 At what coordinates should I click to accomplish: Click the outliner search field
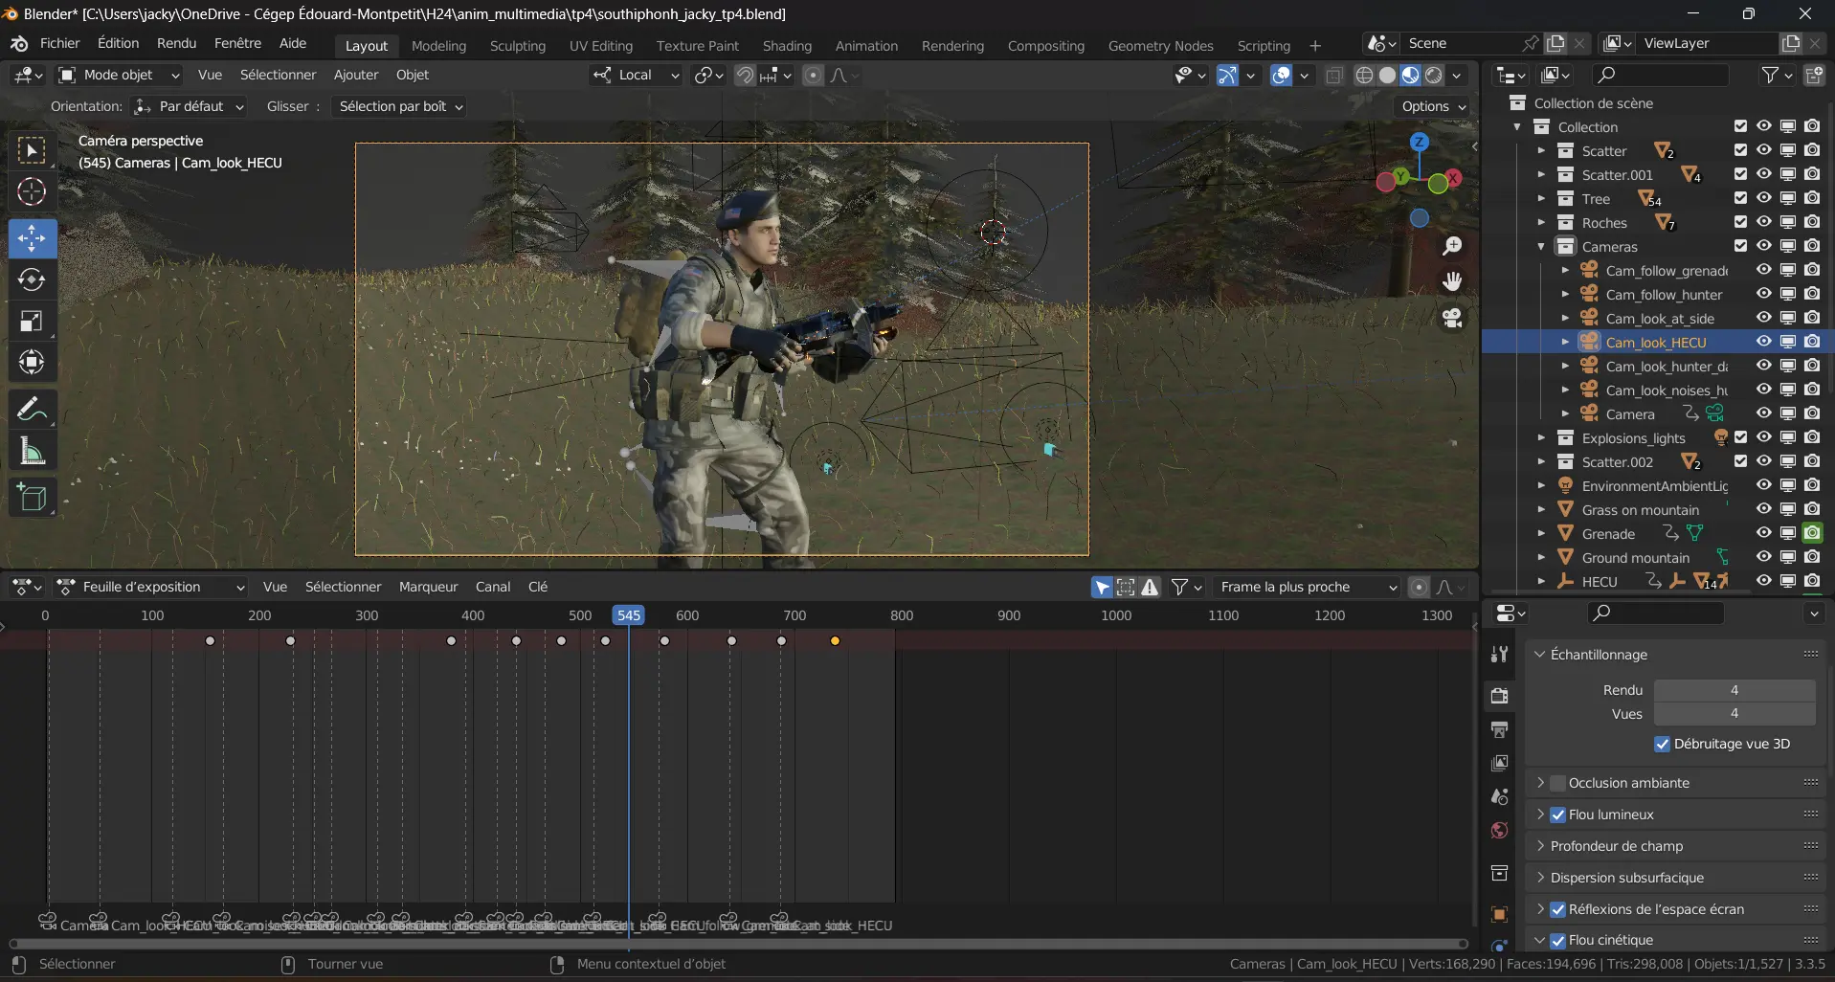(x=1662, y=75)
